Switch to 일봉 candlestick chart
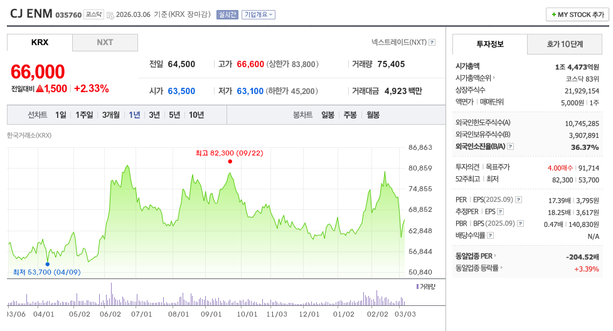Screen dimensions: 613x331 click(x=328, y=115)
